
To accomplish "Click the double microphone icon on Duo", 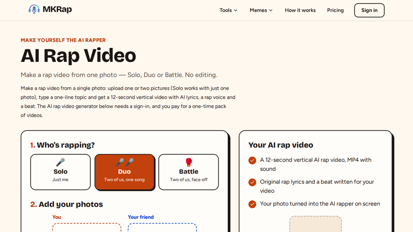I will (125, 162).
